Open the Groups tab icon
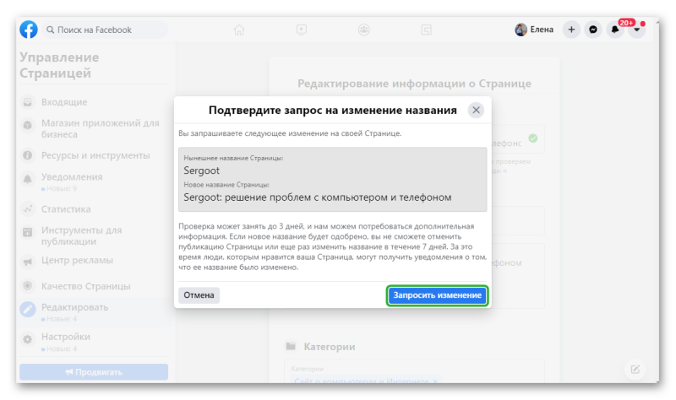Image resolution: width=676 pixels, height=400 pixels. (x=364, y=30)
